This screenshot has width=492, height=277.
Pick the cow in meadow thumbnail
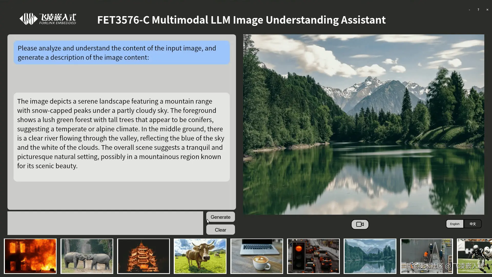pyautogui.click(x=200, y=256)
